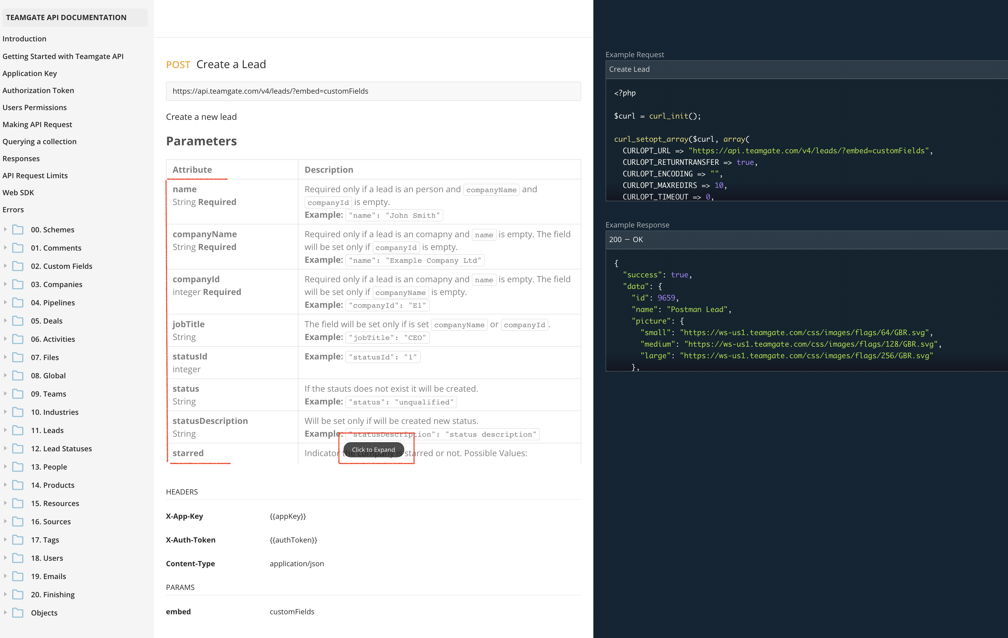Click the JSON example response code block

pos(807,310)
